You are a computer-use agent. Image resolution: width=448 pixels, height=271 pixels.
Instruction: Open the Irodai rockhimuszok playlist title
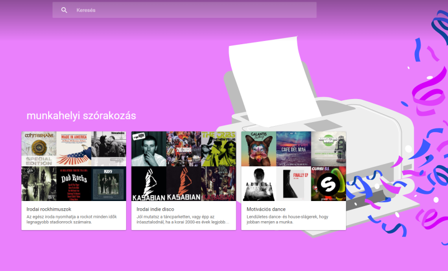(x=49, y=209)
